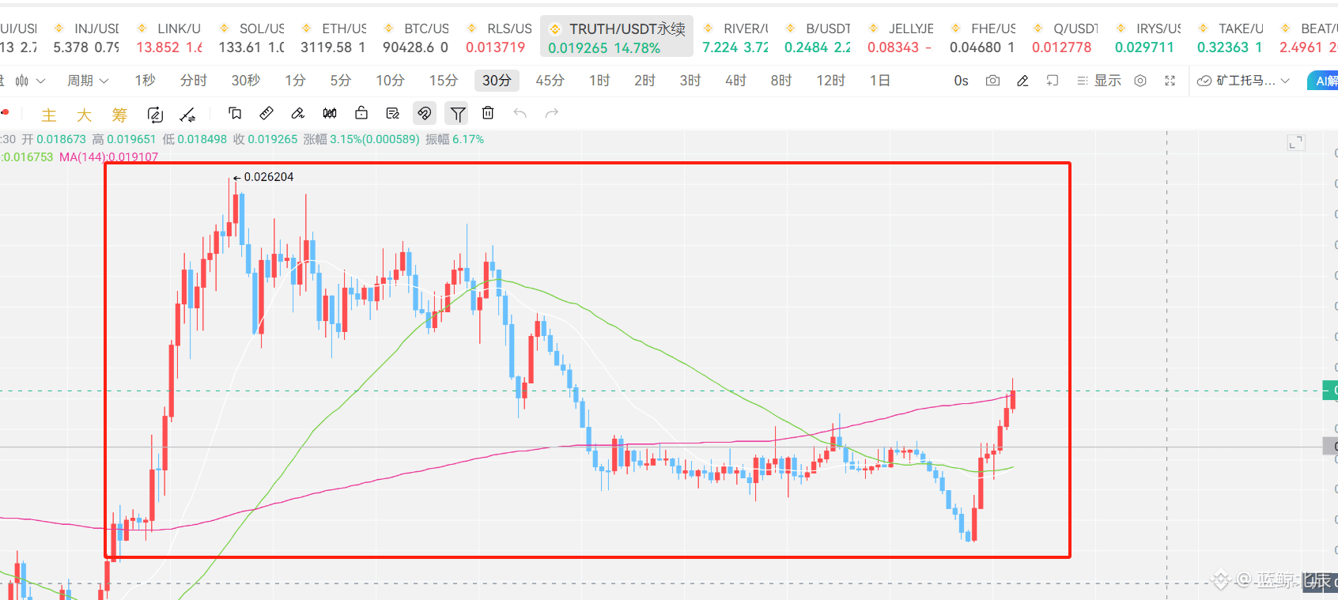The width and height of the screenshot is (1338, 600).
Task: Expand the 周期 period dropdown
Action: (x=88, y=81)
